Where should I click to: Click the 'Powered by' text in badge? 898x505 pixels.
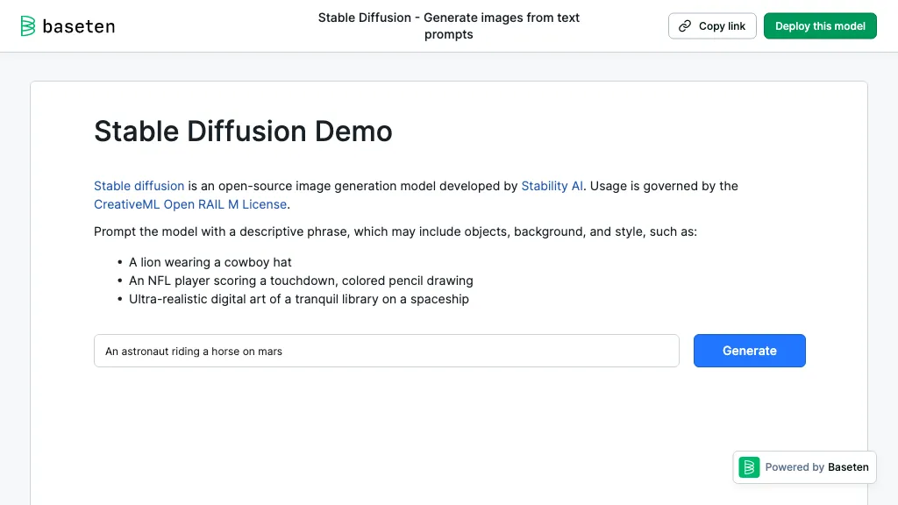tap(795, 467)
